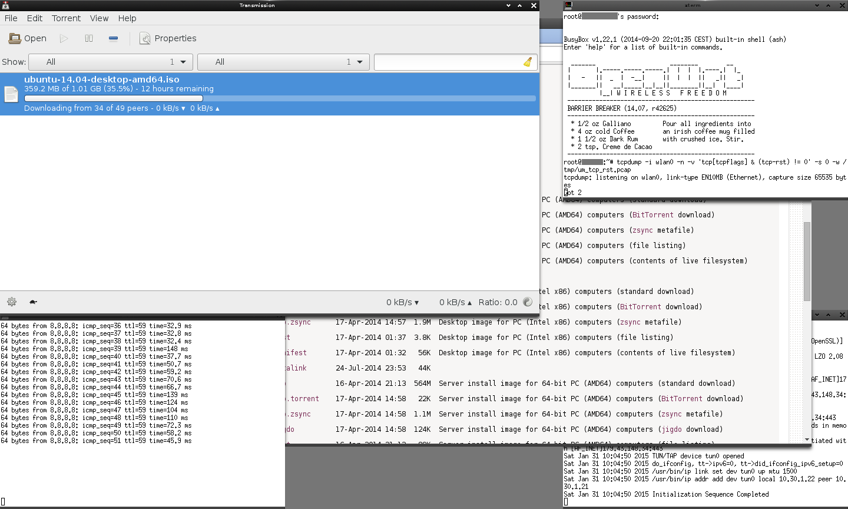This screenshot has height=509, width=848.
Task: Click the file link dated 24-Jul-2014
Action: (296, 368)
